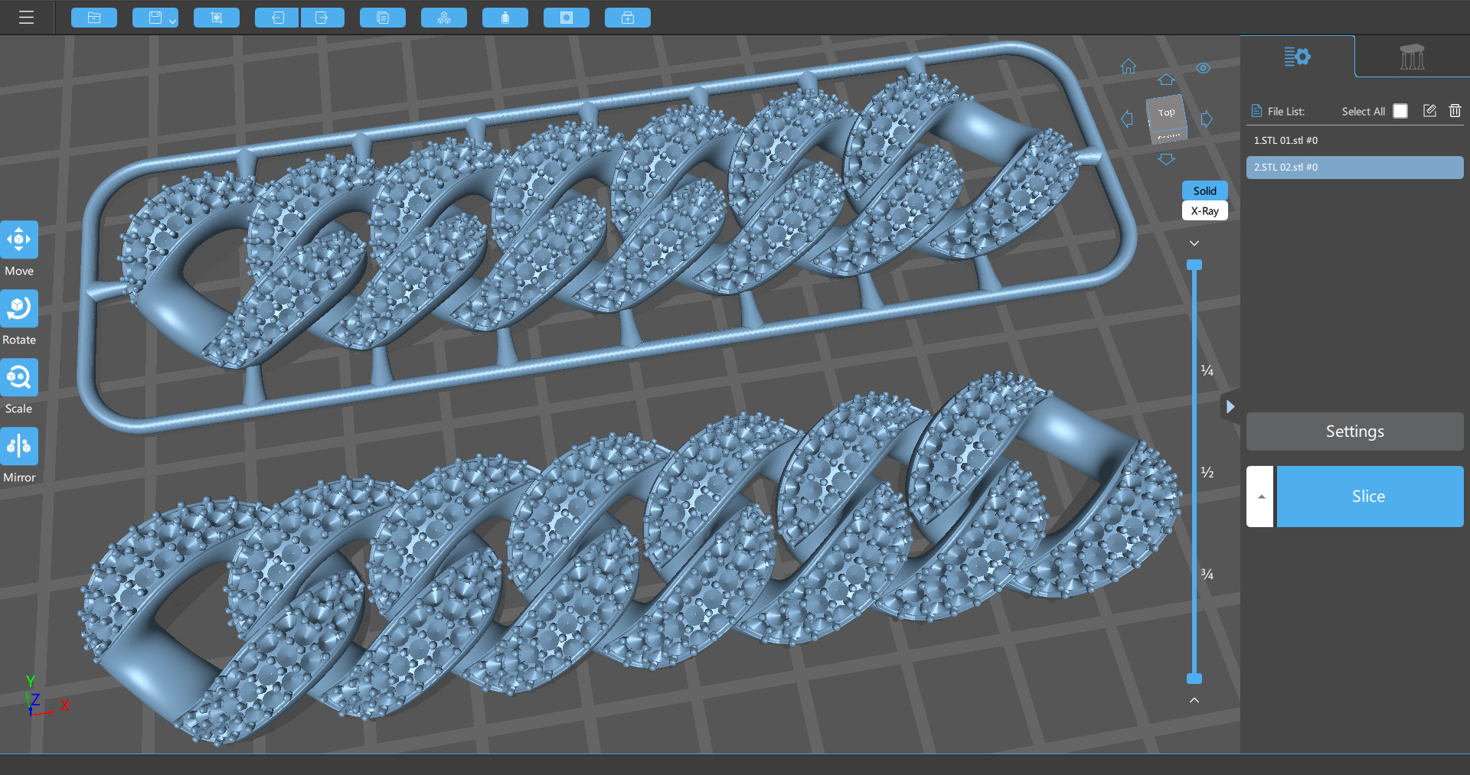The image size is (1470, 775).
Task: Switch to Solid render mode
Action: [1204, 190]
